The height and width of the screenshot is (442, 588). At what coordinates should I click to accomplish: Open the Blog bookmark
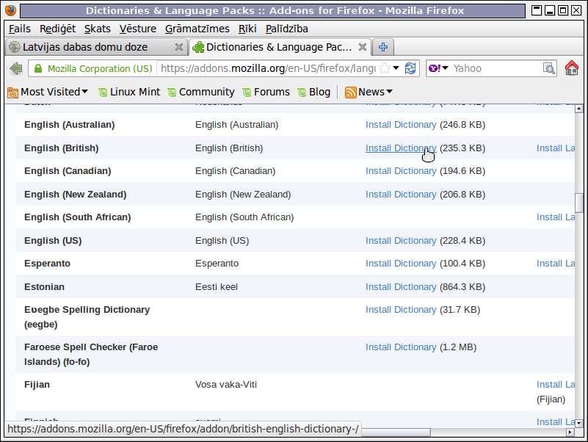pyautogui.click(x=314, y=92)
